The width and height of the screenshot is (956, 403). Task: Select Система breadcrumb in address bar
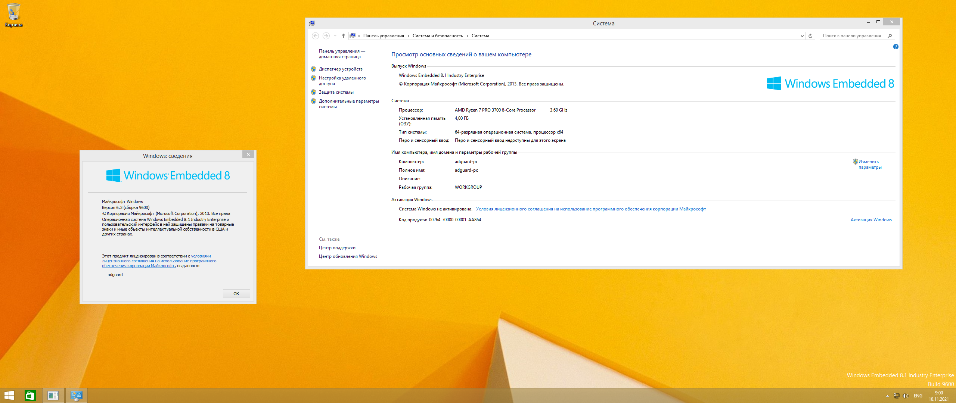[480, 36]
